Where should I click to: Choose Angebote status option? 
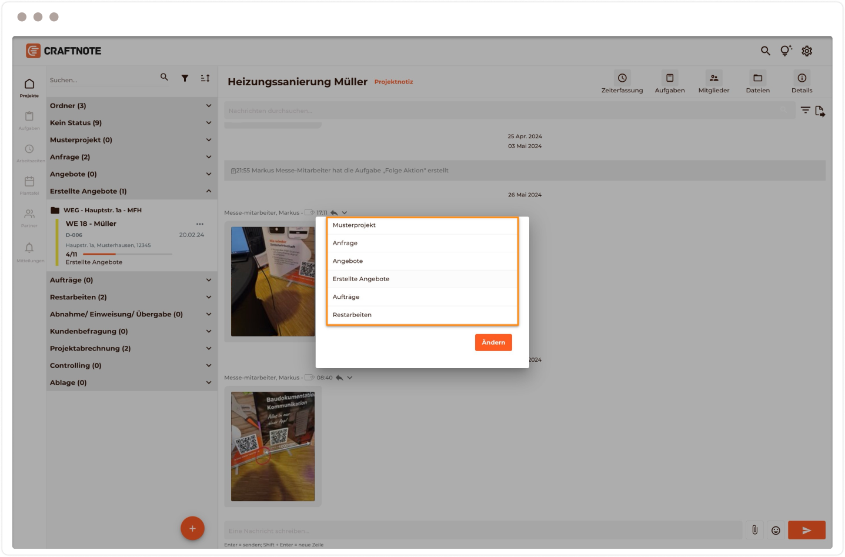[x=348, y=261]
